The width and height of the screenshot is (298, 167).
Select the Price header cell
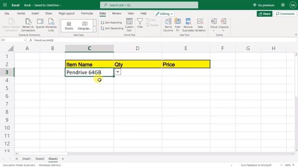point(186,64)
